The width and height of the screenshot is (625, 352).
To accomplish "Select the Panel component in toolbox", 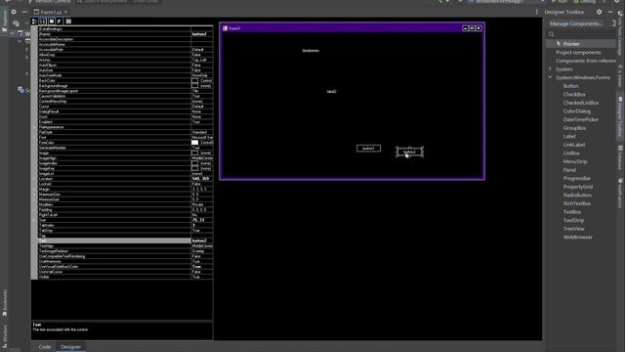I will pyautogui.click(x=568, y=170).
